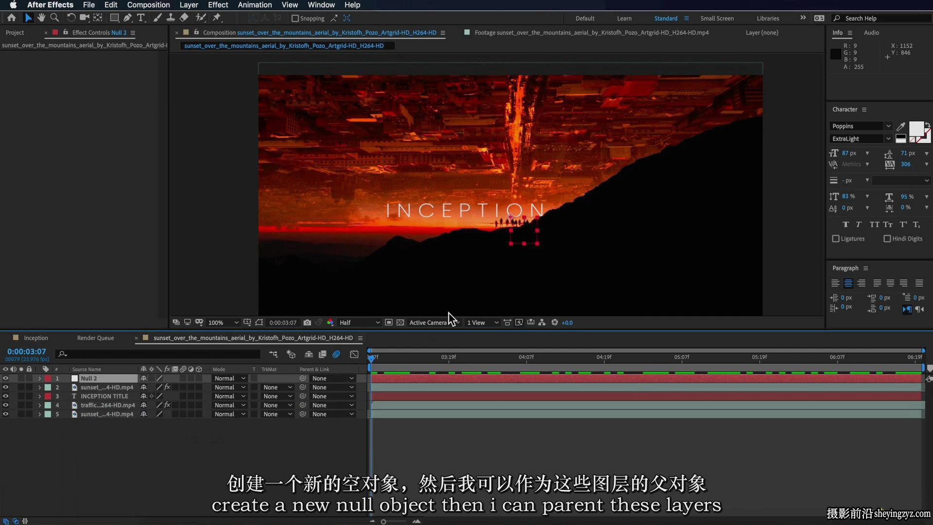Viewport: 933px width, 525px height.
Task: Click the current time 0:00:03:07 in timeline
Action: pyautogui.click(x=27, y=351)
